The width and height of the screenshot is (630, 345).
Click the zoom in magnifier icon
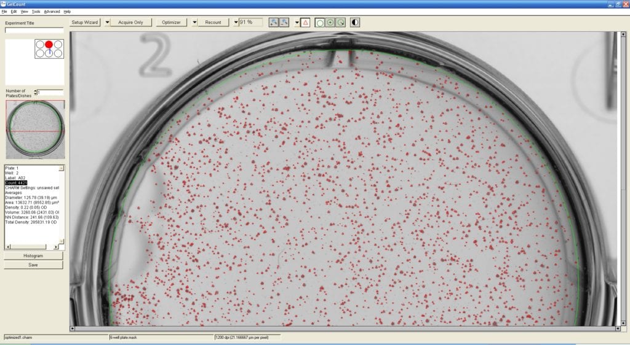point(274,22)
